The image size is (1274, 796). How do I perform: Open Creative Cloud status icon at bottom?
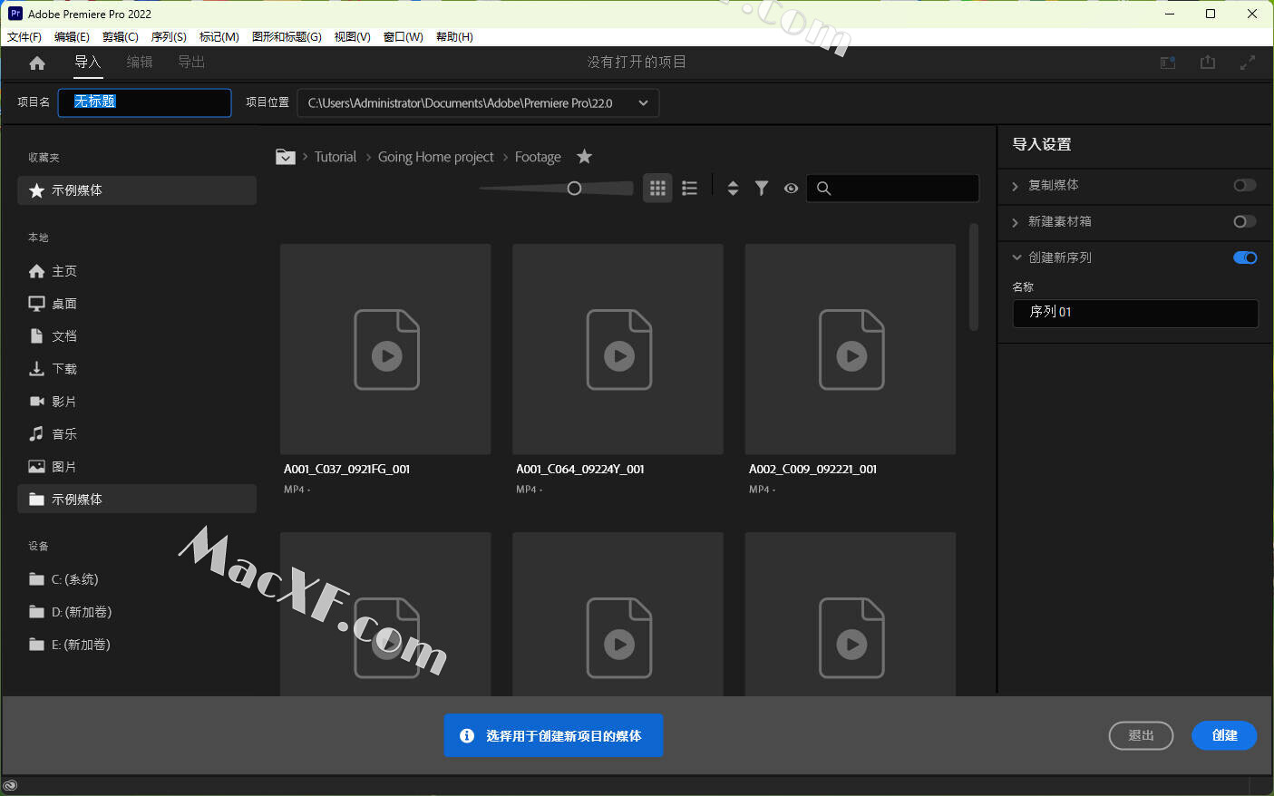(10, 786)
